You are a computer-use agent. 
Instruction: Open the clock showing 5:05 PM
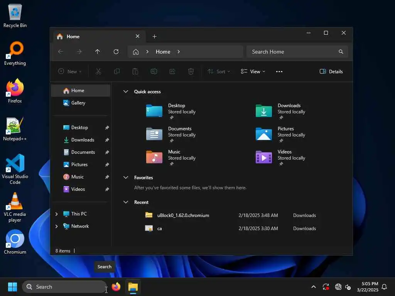click(368, 287)
